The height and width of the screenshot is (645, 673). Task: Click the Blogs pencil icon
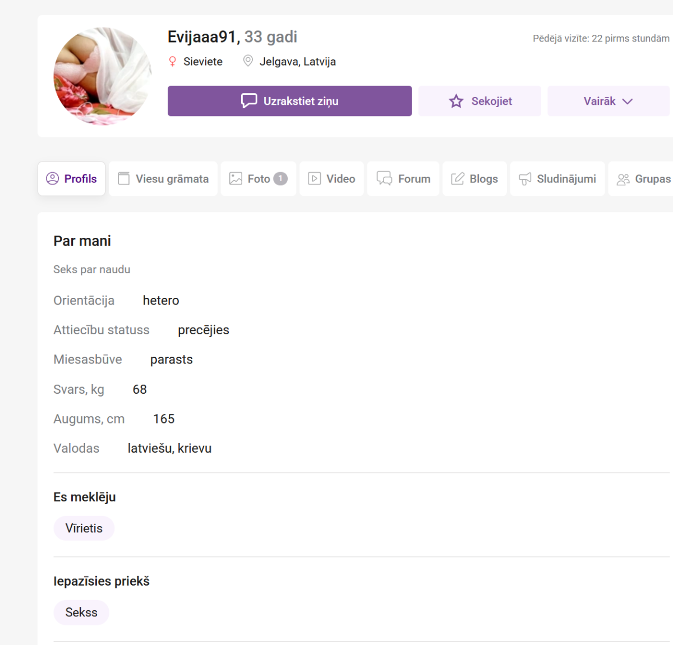pyautogui.click(x=458, y=178)
